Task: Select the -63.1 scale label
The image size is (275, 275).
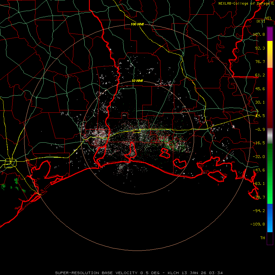Action: 259,184
